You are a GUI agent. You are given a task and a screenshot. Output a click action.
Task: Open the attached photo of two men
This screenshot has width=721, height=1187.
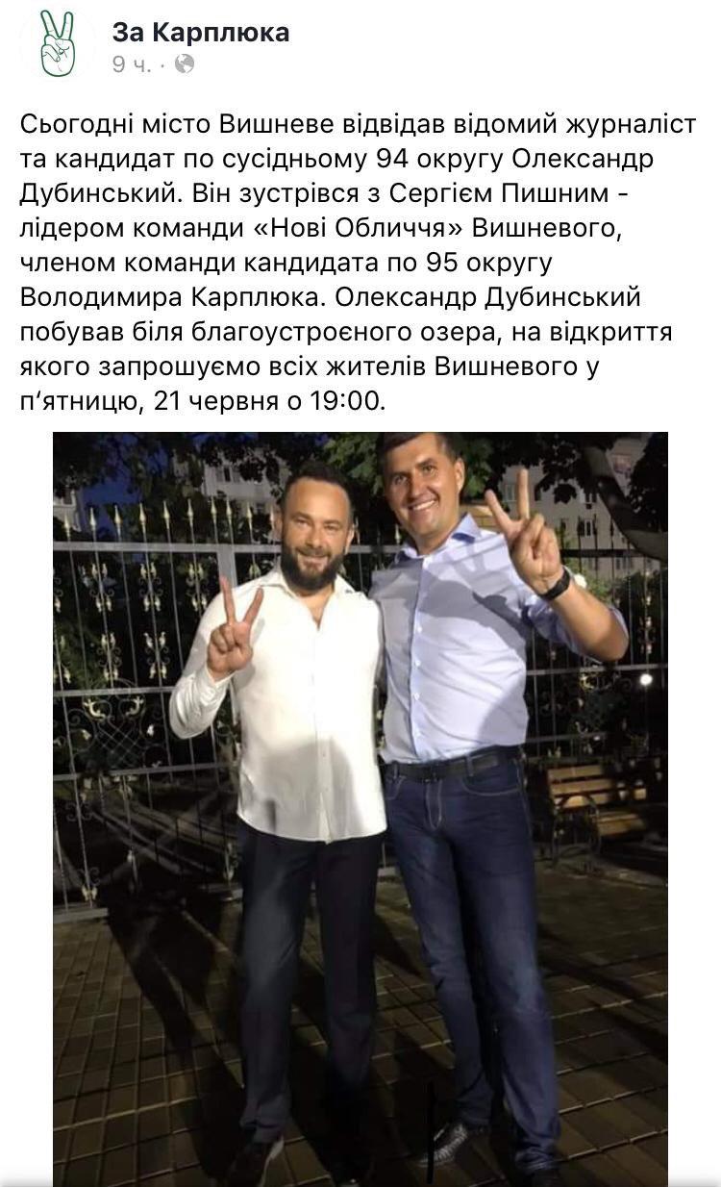360,809
